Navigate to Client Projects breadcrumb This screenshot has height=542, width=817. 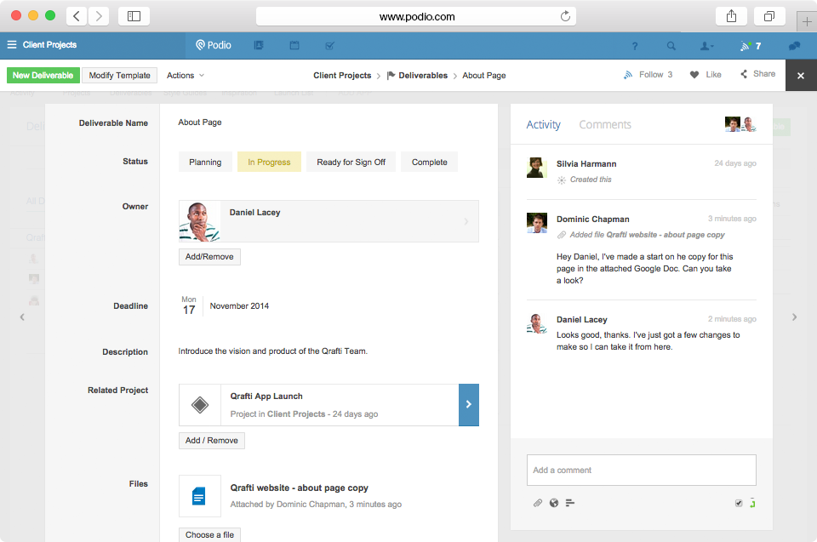coord(342,75)
